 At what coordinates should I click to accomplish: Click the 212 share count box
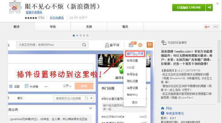tap(216, 27)
